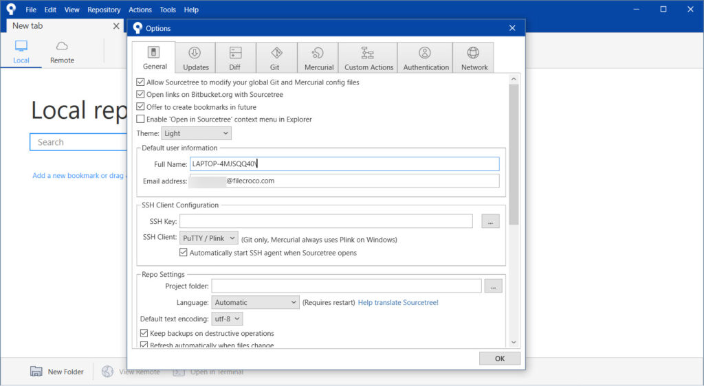Screen dimensions: 704x386
Task: Enable 'Open in Sourcetree' context menu checkbox
Action: click(140, 119)
